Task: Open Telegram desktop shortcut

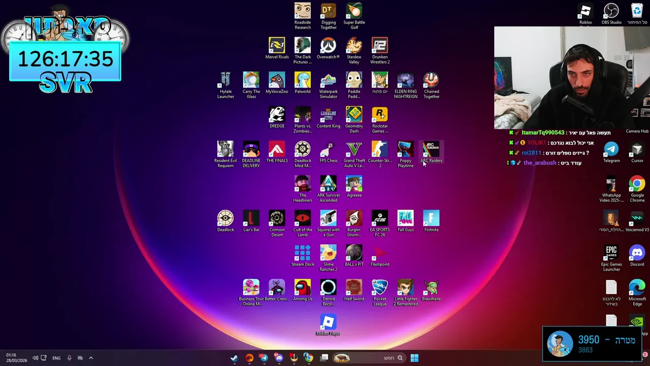Action: pos(611,152)
